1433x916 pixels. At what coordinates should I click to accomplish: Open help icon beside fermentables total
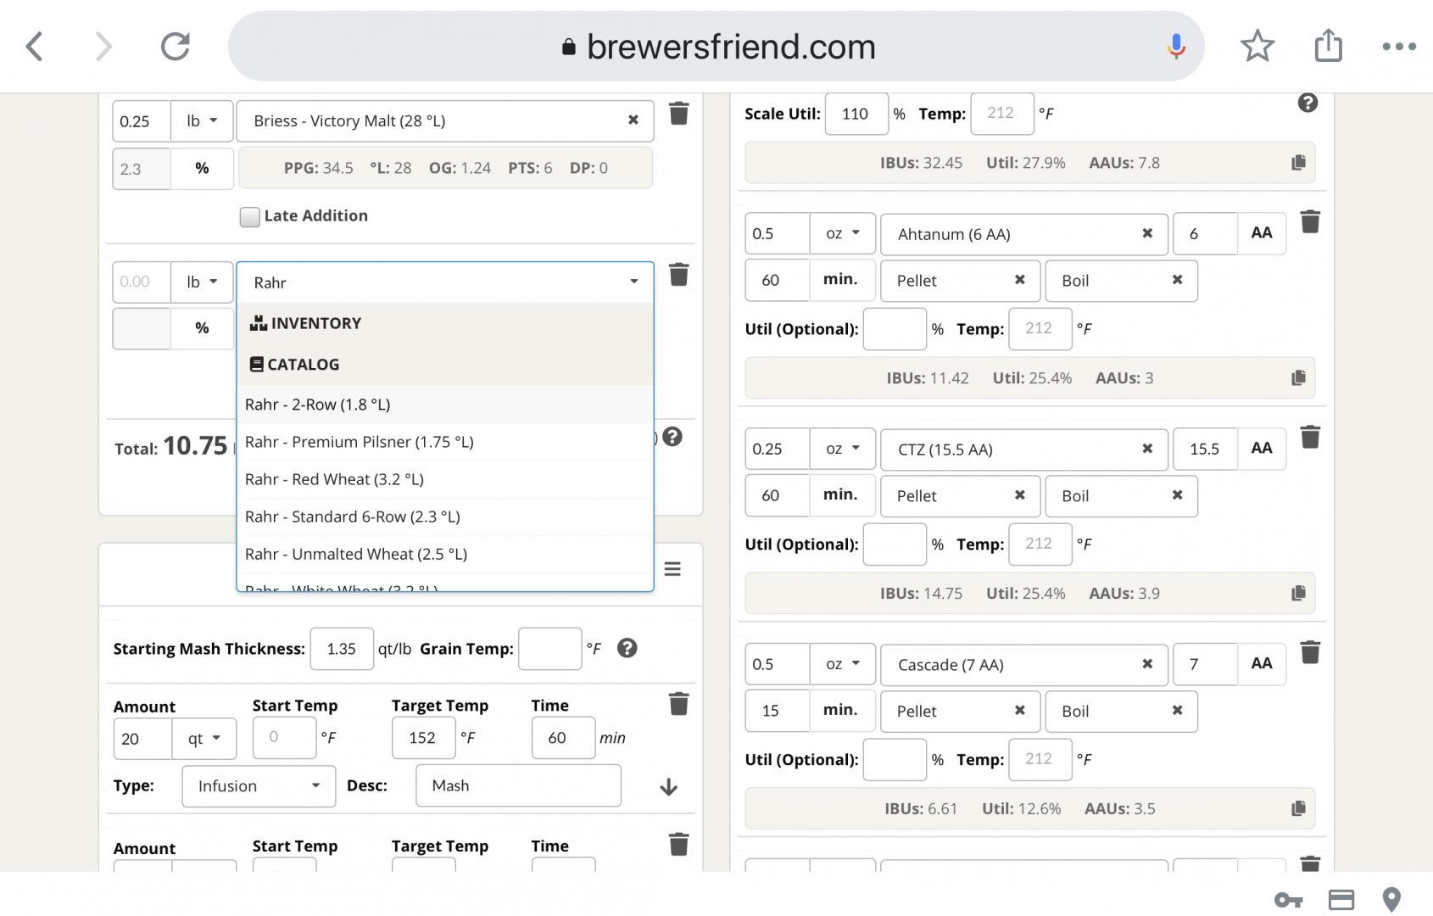[672, 437]
